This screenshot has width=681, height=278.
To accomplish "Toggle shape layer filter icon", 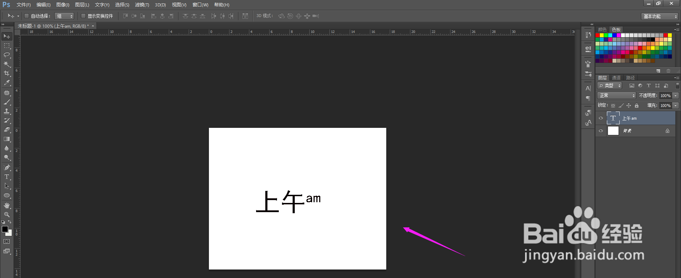I will tap(657, 86).
